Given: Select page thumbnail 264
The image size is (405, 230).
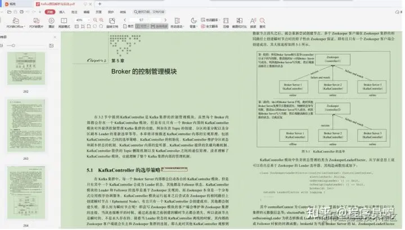Looking at the screenshot, I should [26, 193].
